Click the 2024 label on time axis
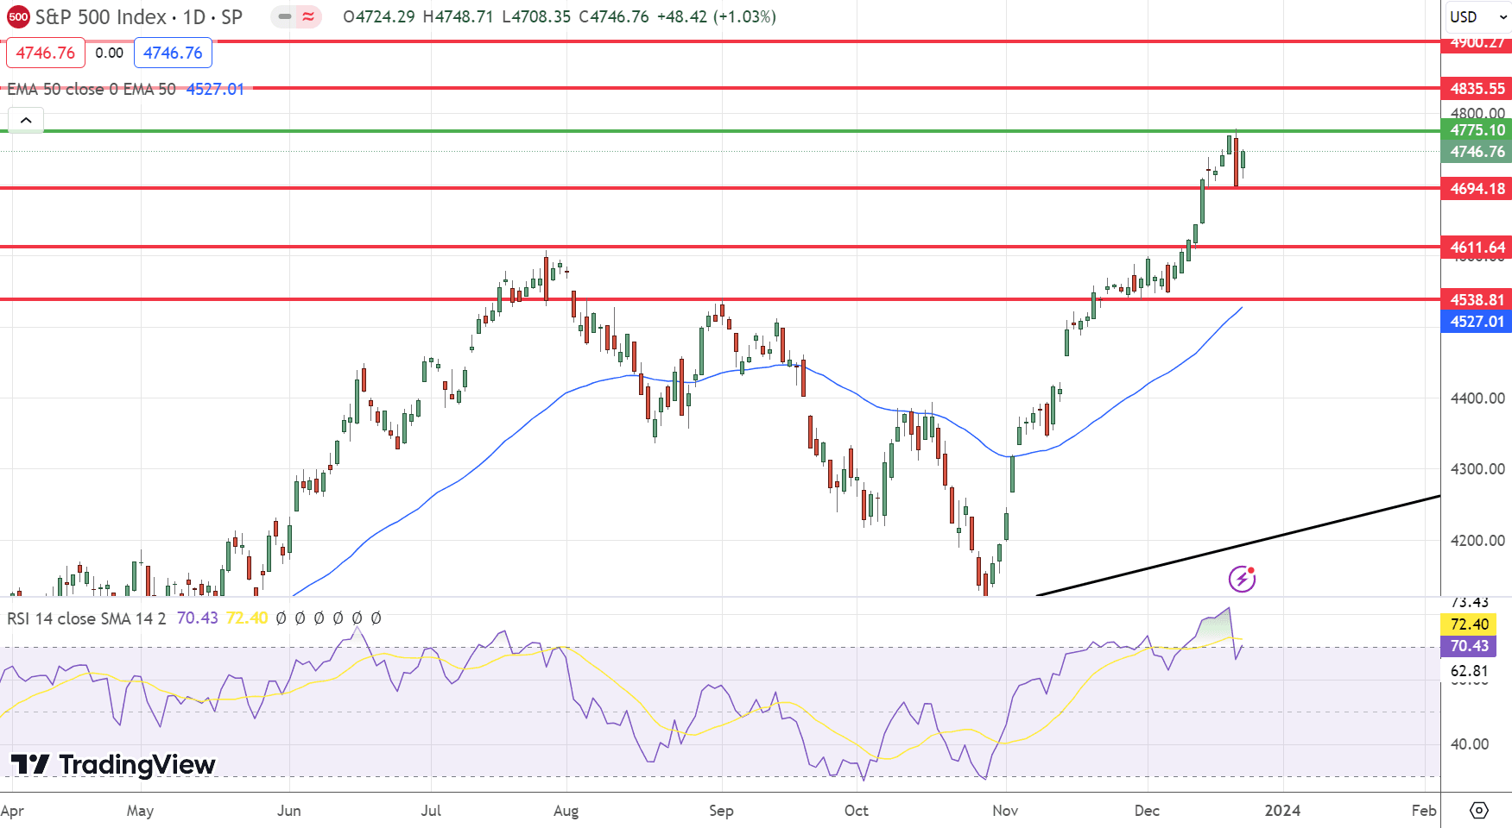The image size is (1512, 828). coord(1282,811)
